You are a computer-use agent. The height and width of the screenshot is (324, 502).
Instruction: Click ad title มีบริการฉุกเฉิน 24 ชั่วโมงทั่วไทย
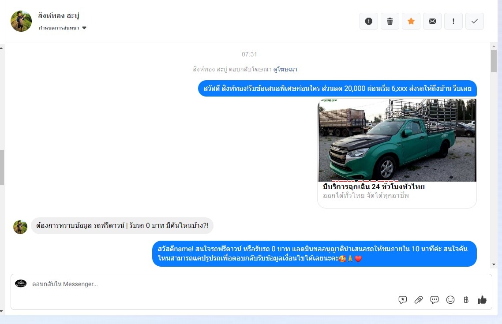(x=374, y=186)
